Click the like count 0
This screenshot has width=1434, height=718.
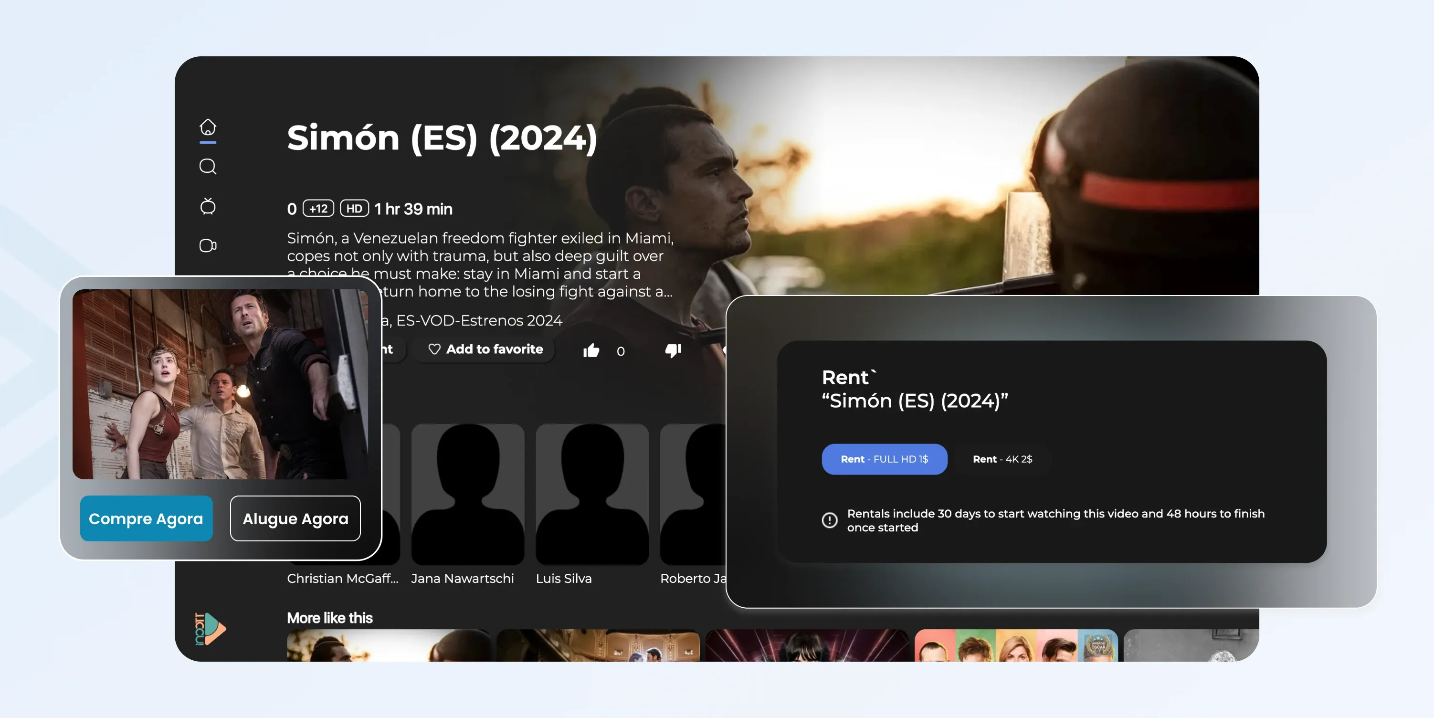pos(621,351)
